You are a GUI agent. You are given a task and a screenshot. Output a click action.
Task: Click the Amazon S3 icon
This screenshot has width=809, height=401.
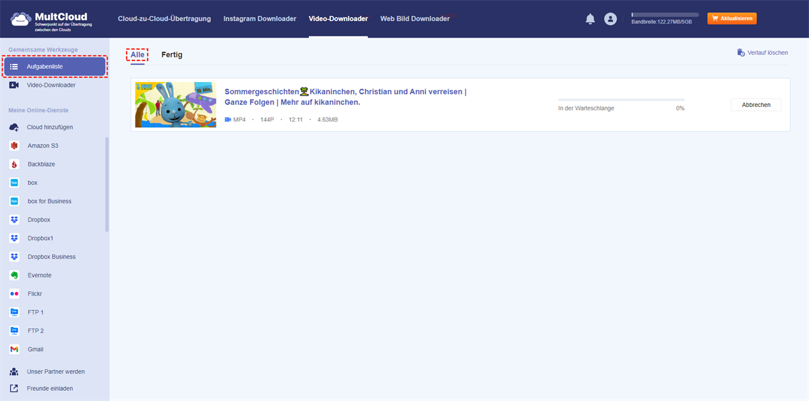[14, 145]
